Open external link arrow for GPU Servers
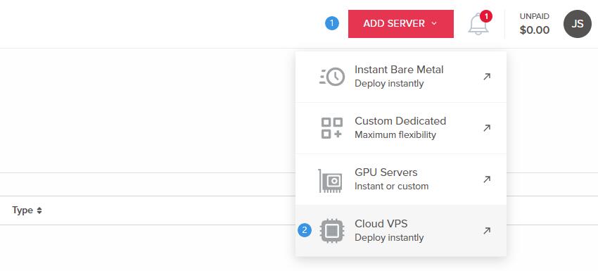598x271 pixels. click(x=487, y=179)
